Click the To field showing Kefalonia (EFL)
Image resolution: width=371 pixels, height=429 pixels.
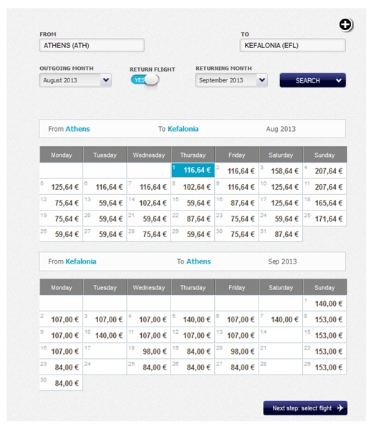[x=292, y=45]
